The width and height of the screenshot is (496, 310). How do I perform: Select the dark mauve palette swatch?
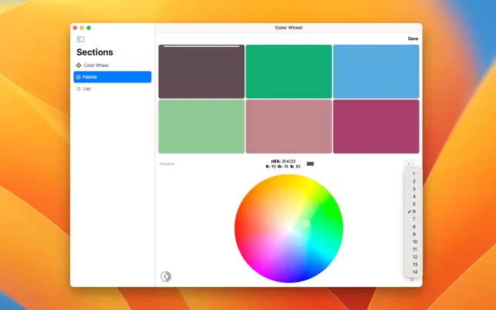[201, 72]
